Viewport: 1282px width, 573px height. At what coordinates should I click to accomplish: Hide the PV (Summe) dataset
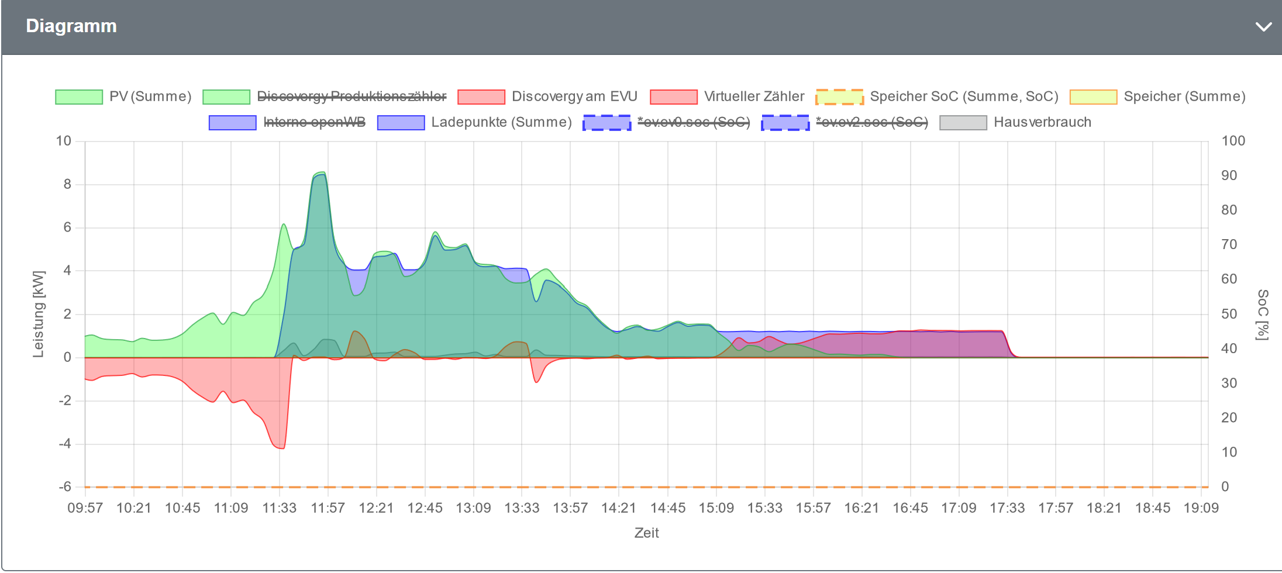150,96
